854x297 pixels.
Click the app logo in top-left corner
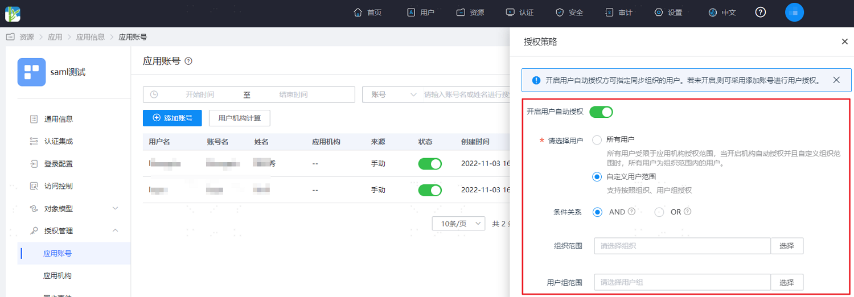(13, 13)
